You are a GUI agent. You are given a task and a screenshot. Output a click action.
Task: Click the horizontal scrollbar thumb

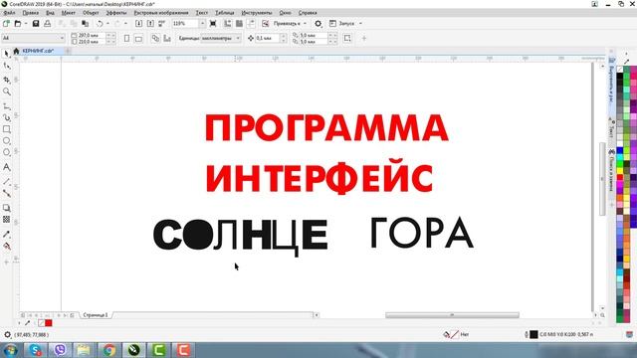(x=452, y=315)
